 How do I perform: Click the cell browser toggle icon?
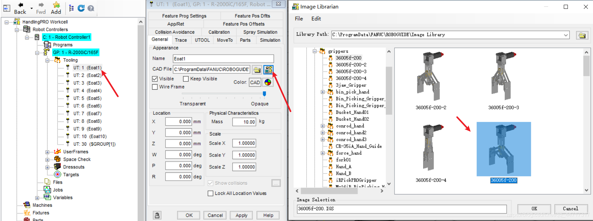(x=7, y=8)
